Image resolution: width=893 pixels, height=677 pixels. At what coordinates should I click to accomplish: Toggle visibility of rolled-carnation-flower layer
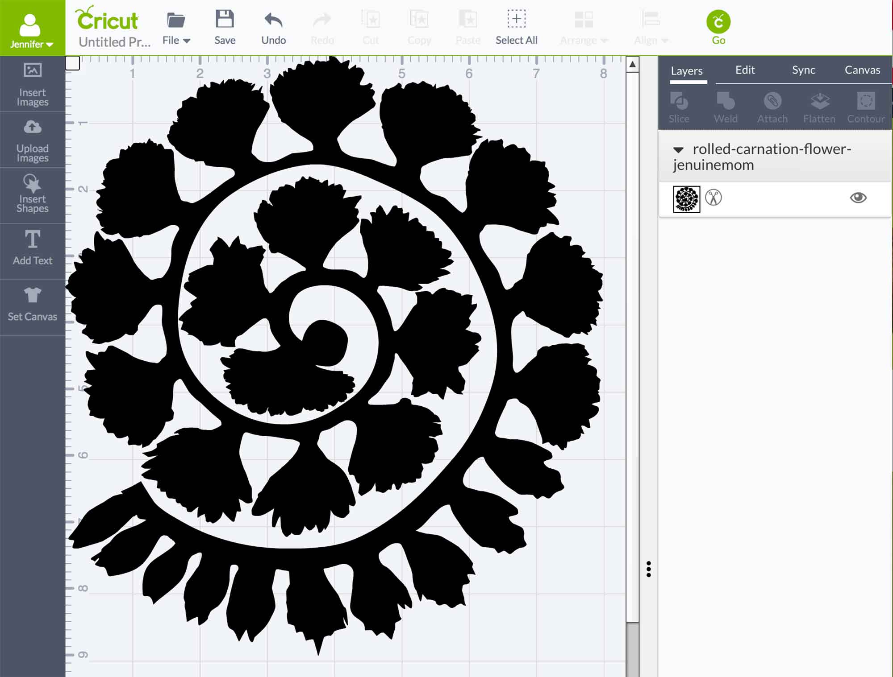(858, 197)
